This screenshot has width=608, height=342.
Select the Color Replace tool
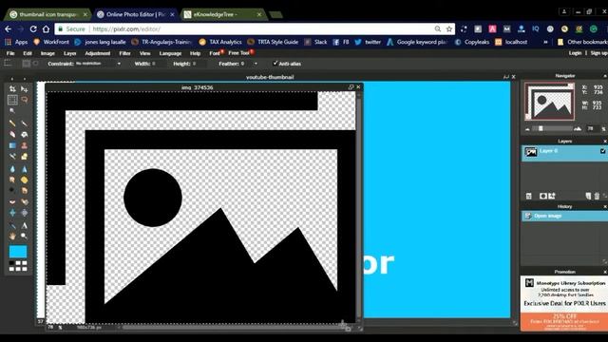[x=12, y=156]
